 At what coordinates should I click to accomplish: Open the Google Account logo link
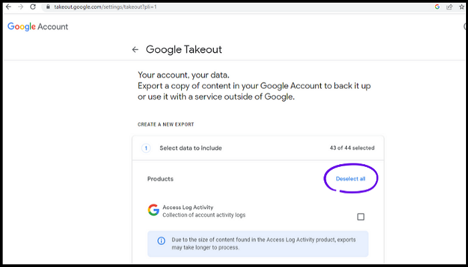pyautogui.click(x=37, y=27)
